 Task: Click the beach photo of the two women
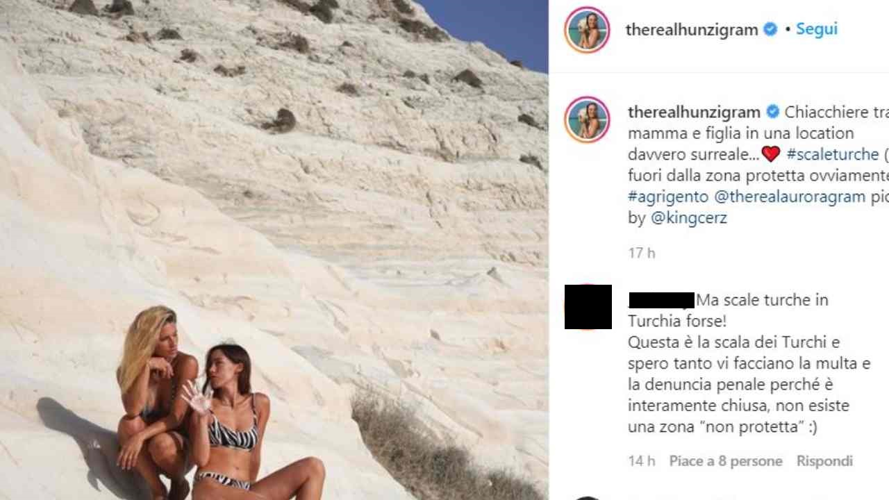coord(274,250)
